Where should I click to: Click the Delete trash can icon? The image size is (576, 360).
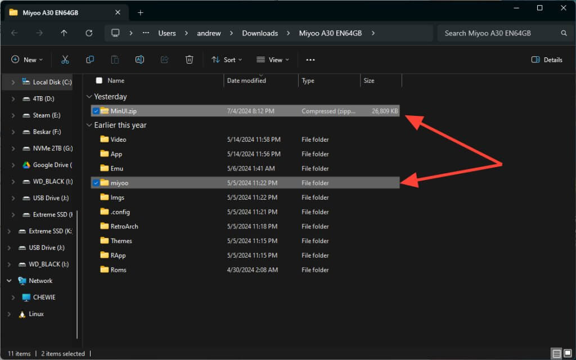(190, 60)
